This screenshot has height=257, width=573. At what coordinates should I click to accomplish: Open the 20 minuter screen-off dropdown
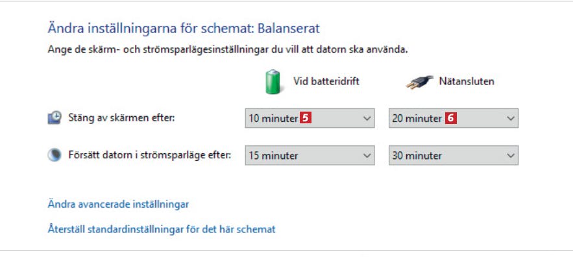point(454,118)
